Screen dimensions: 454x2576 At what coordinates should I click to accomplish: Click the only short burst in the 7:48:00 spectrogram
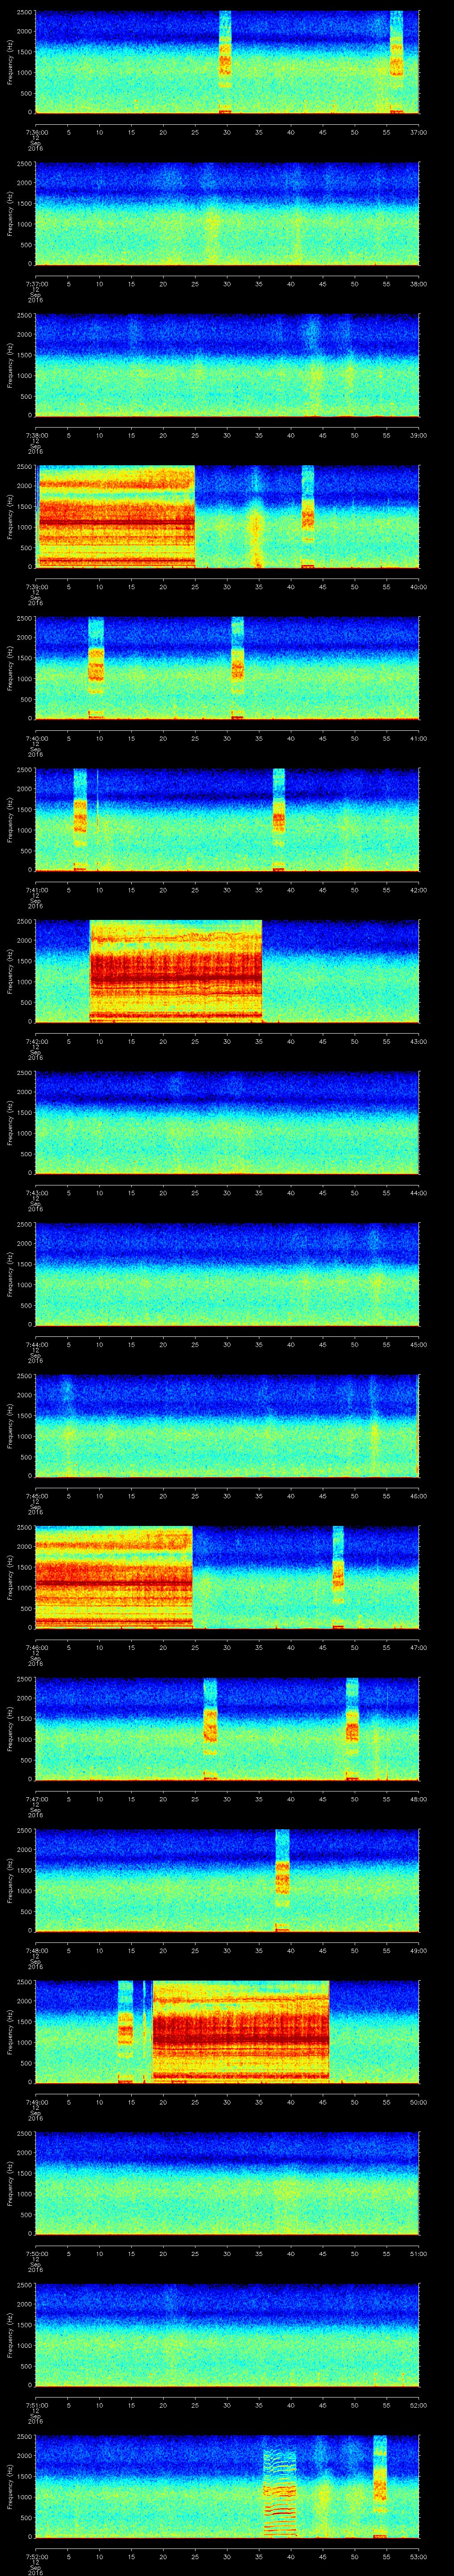[x=282, y=1880]
